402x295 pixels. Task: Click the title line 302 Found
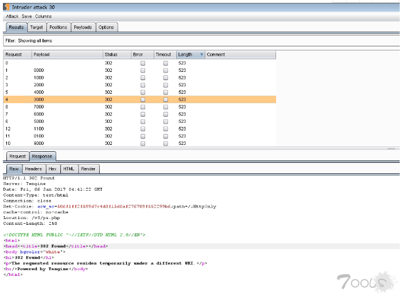[56, 246]
